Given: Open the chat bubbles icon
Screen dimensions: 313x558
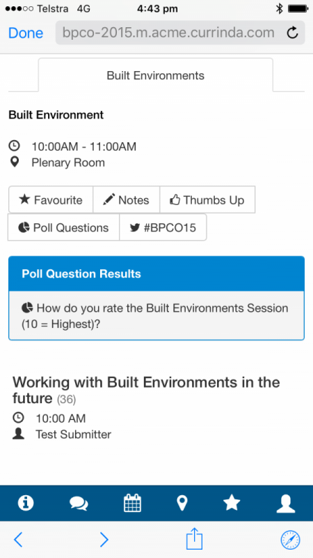Looking at the screenshot, I should coord(79,504).
